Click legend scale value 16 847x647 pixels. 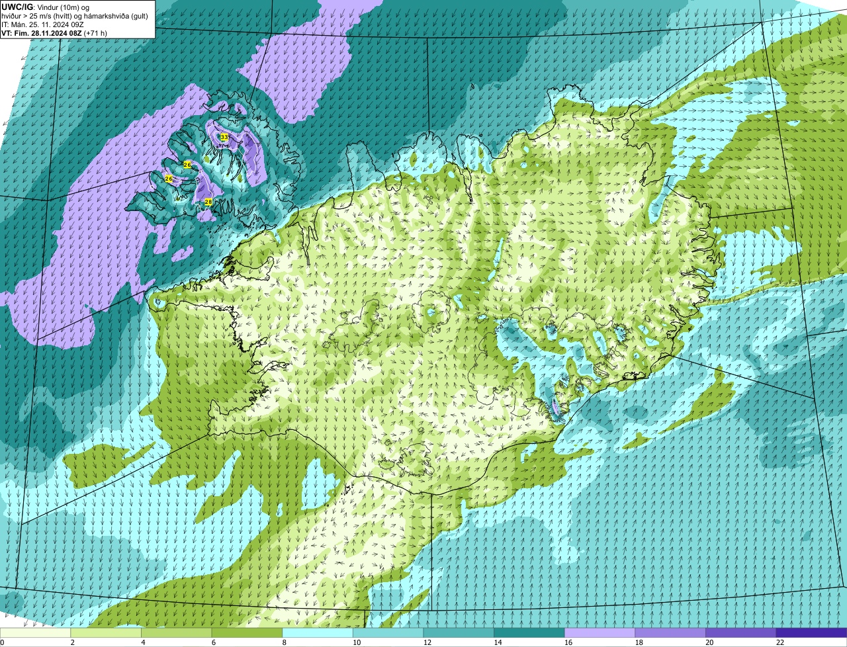point(568,642)
